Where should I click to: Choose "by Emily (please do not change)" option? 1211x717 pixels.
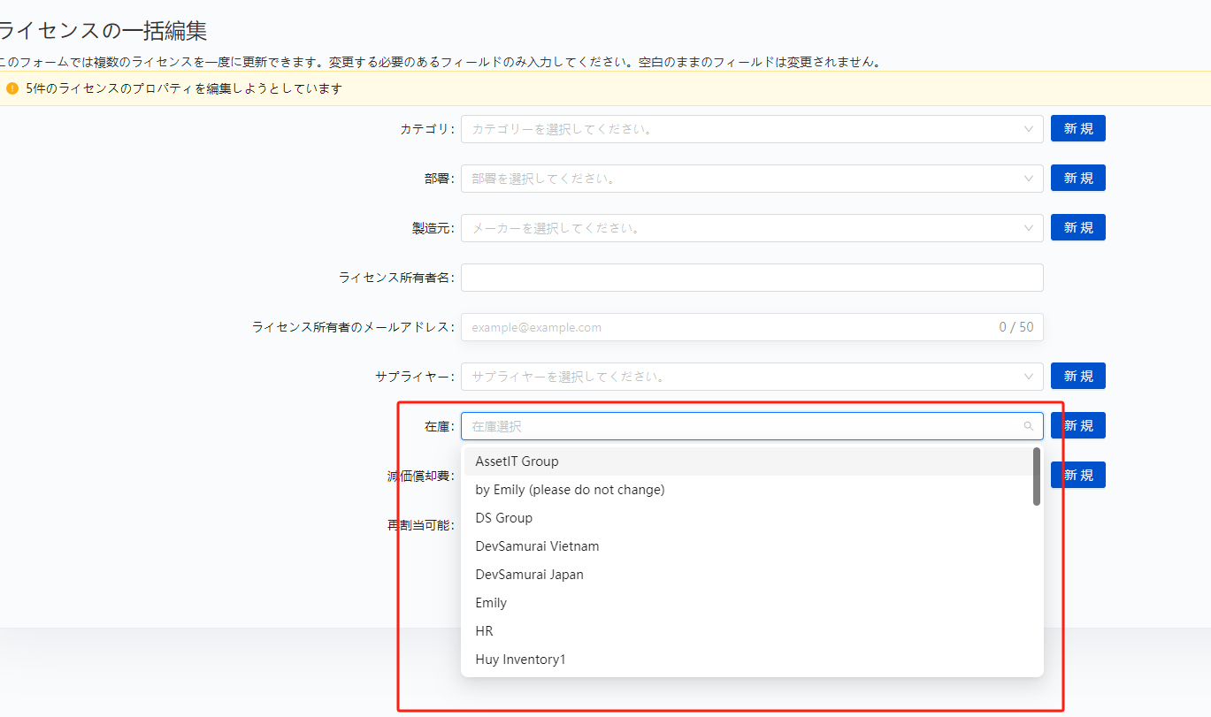pos(570,490)
